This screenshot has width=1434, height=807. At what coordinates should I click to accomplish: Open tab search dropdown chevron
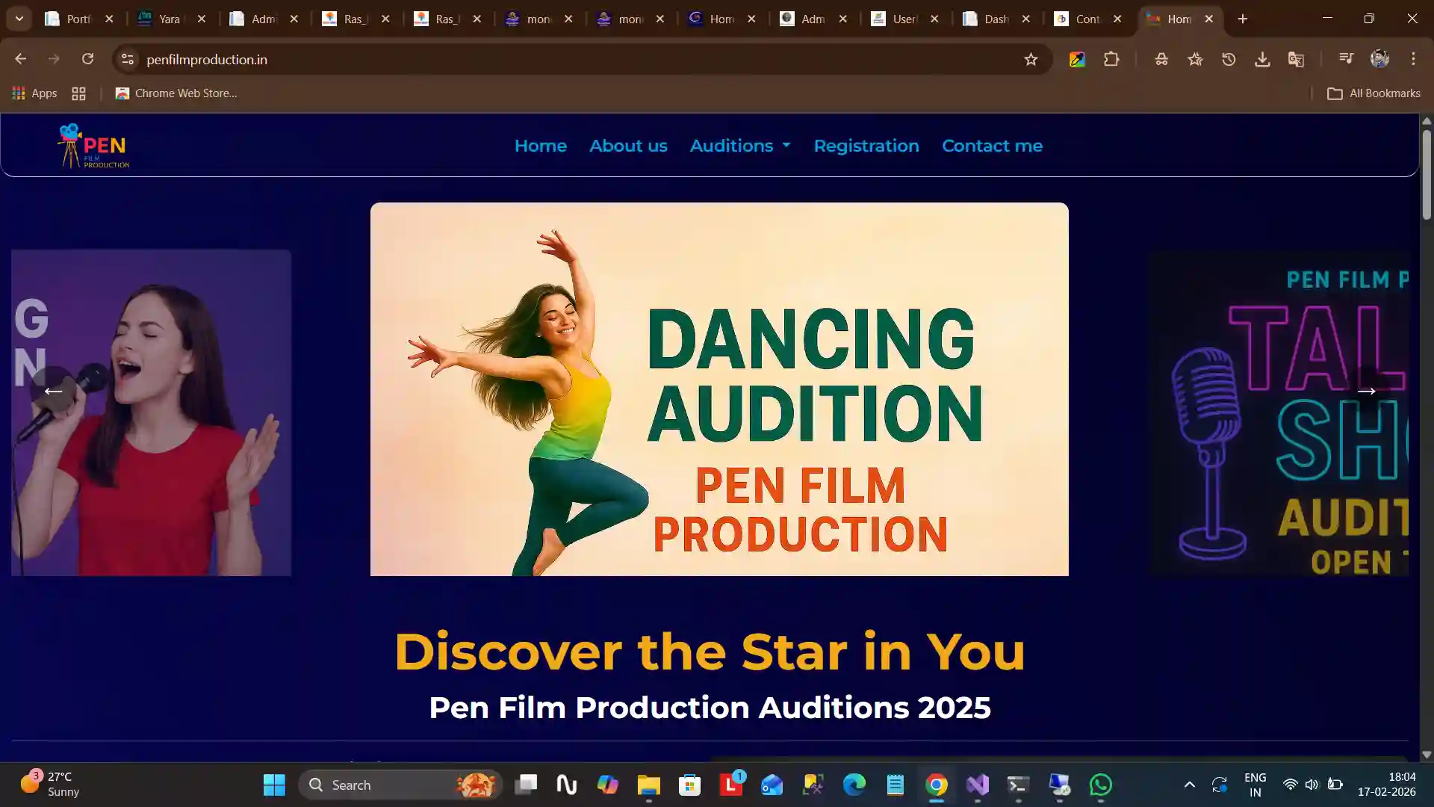[x=19, y=19]
